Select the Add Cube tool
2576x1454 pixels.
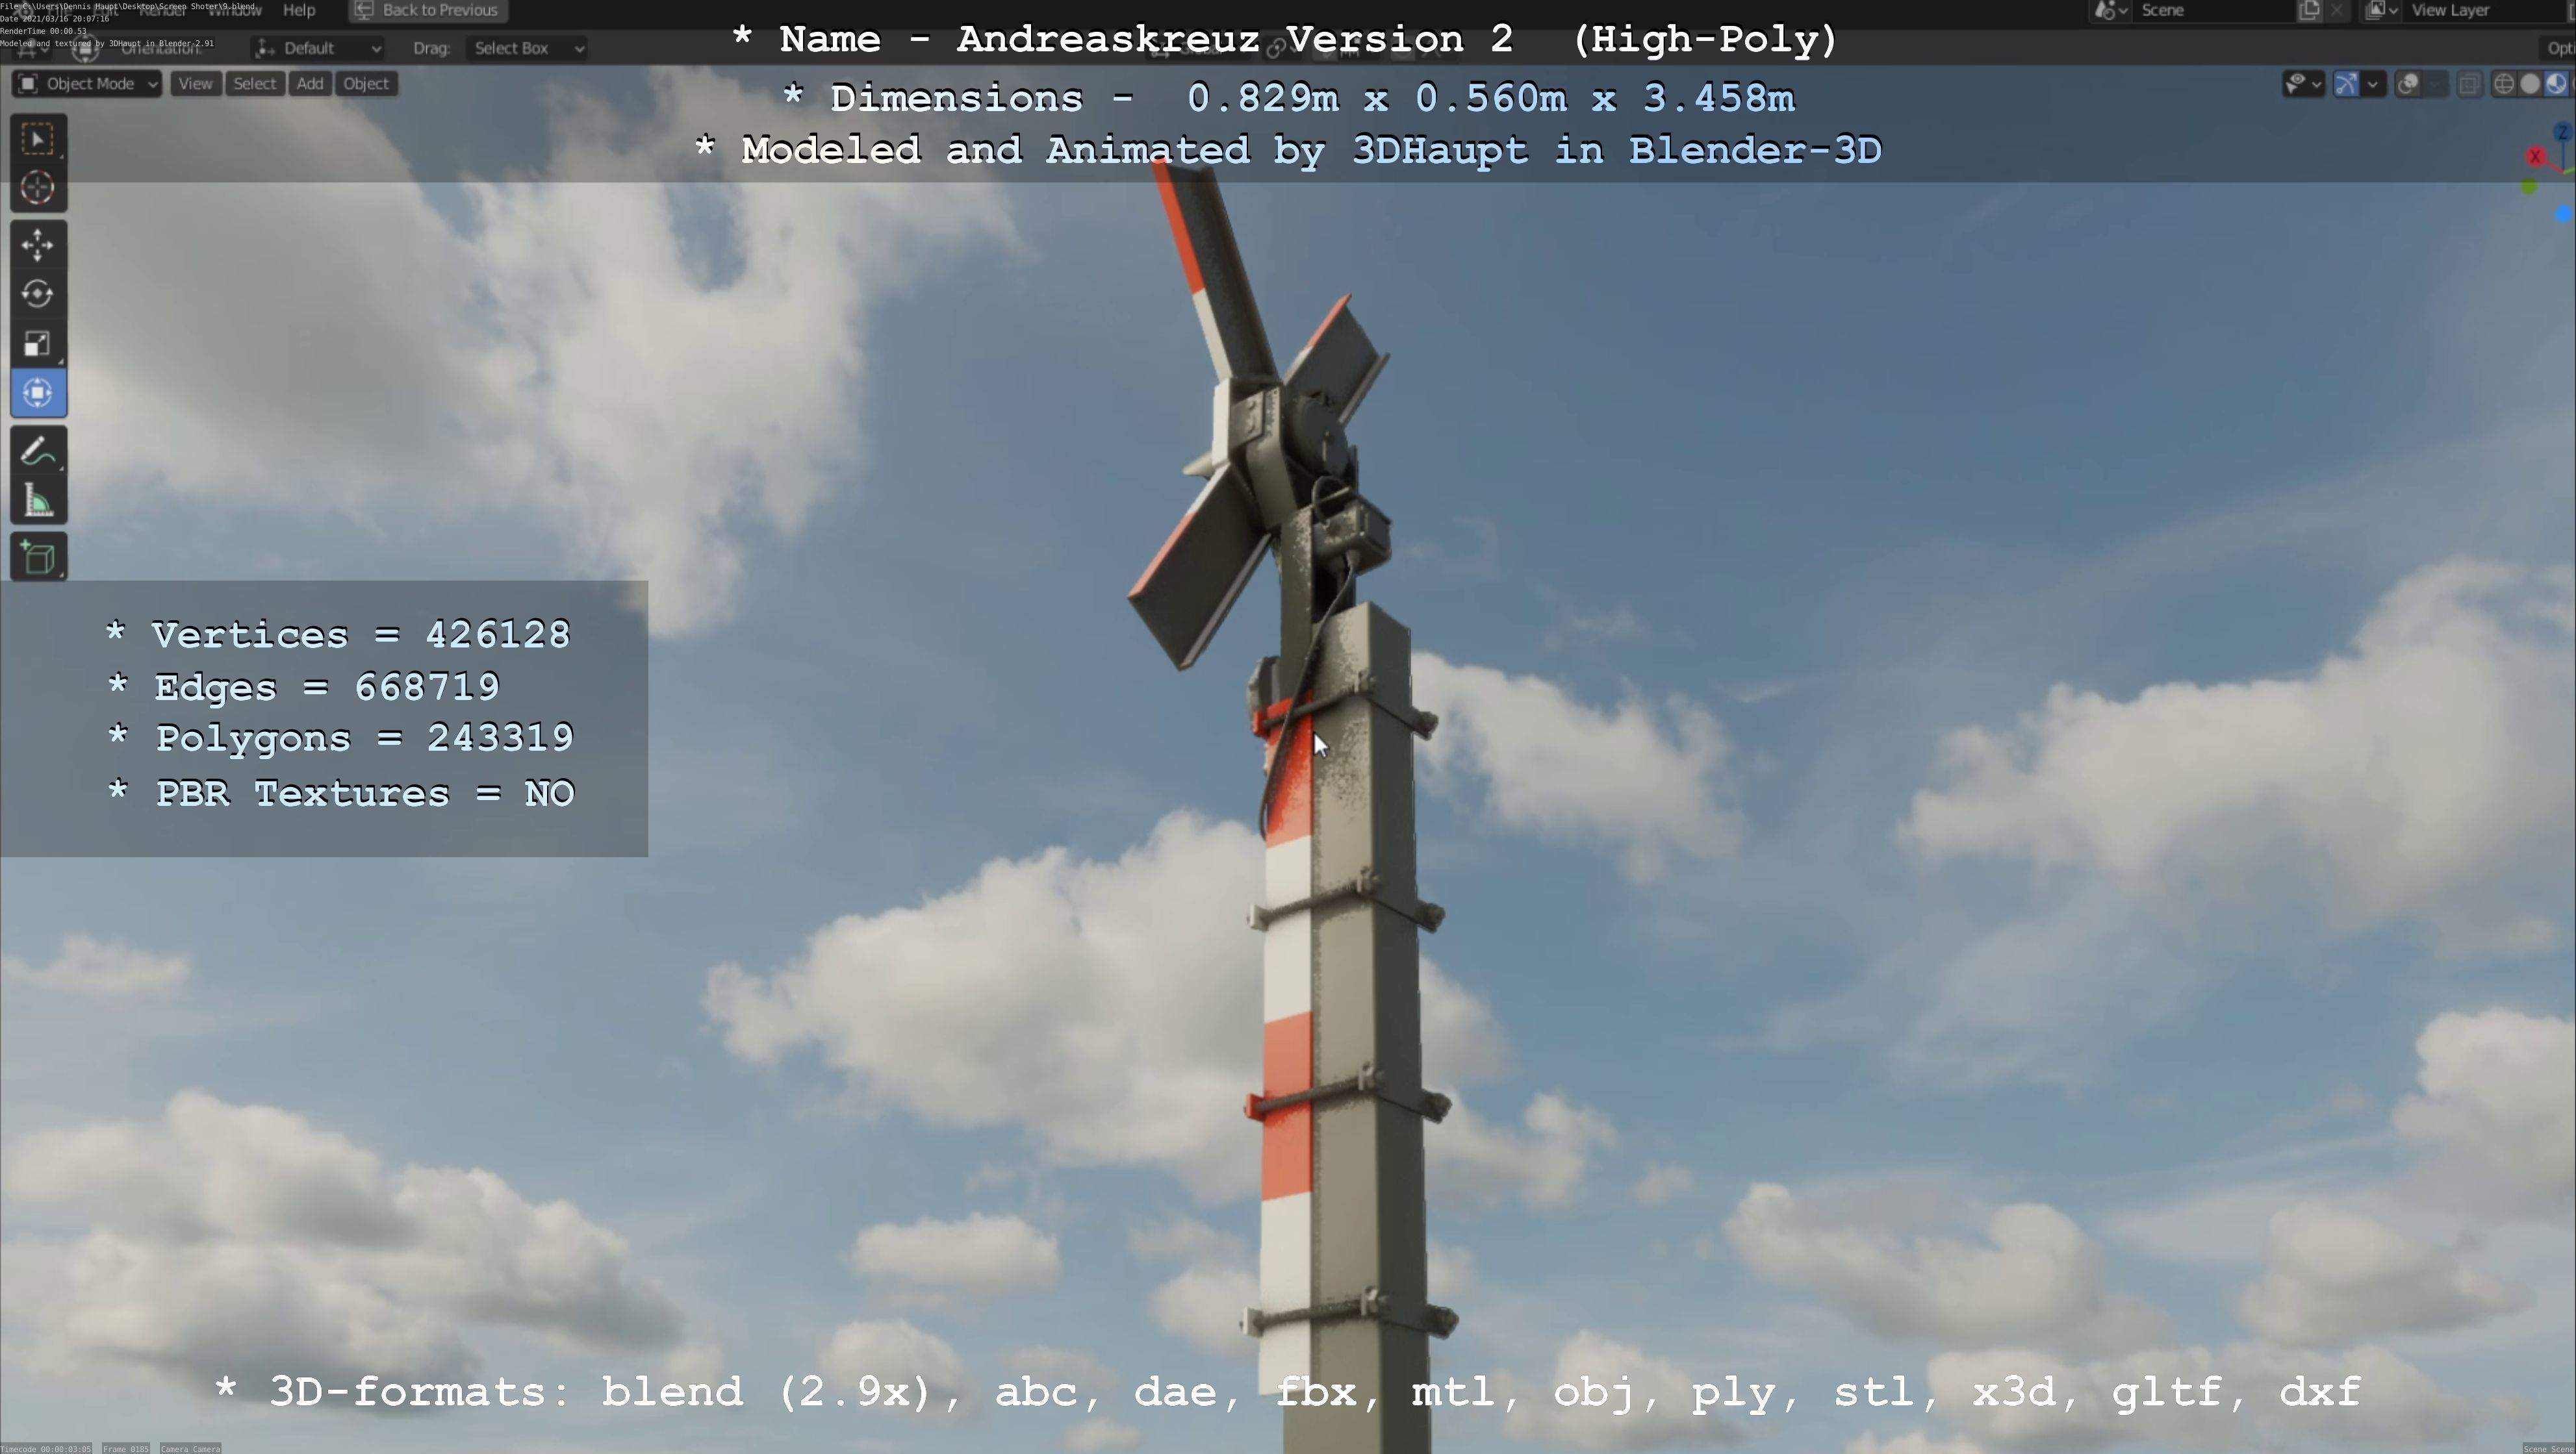click(x=38, y=558)
